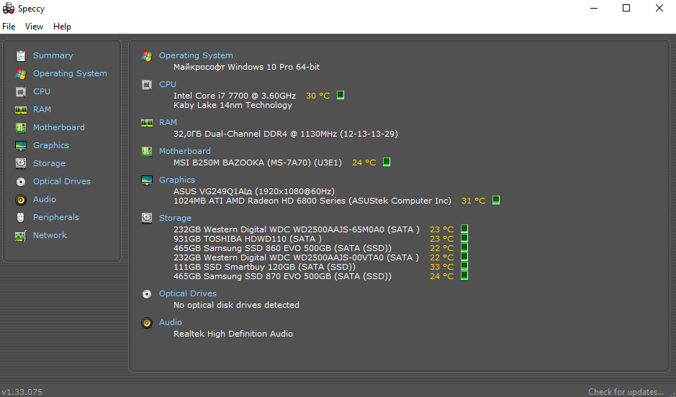Open the CPU heading link in main panel
Image resolution: width=676 pixels, height=397 pixels.
coord(168,84)
